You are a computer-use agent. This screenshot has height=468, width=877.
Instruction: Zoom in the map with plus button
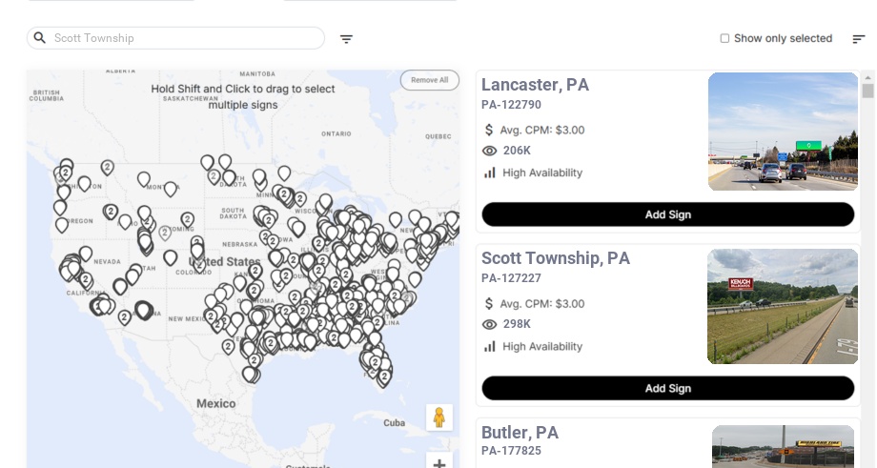[x=439, y=463]
